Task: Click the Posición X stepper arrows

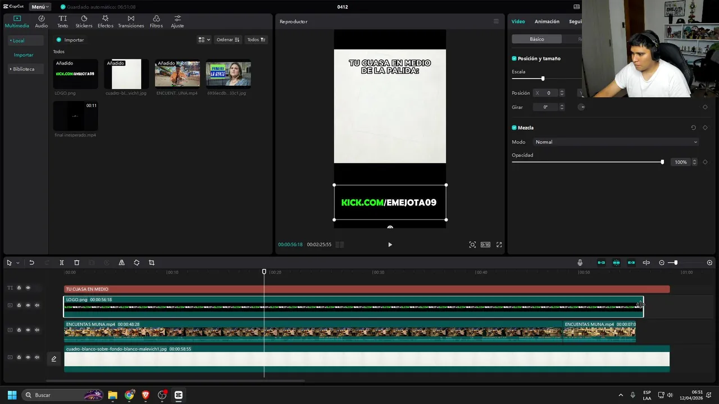Action: (x=562, y=93)
